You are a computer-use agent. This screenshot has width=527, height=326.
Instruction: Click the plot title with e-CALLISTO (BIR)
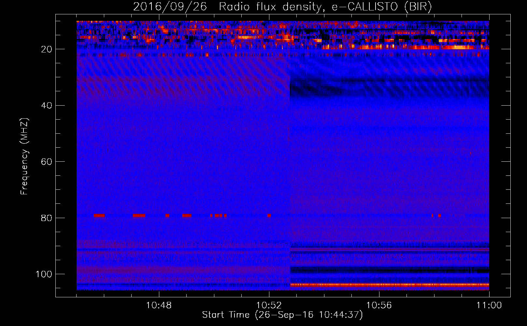click(x=282, y=7)
